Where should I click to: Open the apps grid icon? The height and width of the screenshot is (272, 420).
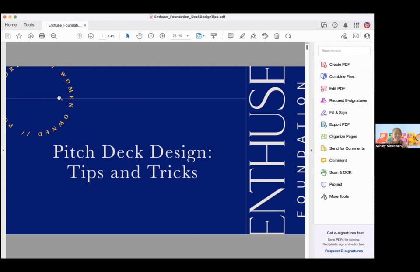356,25
